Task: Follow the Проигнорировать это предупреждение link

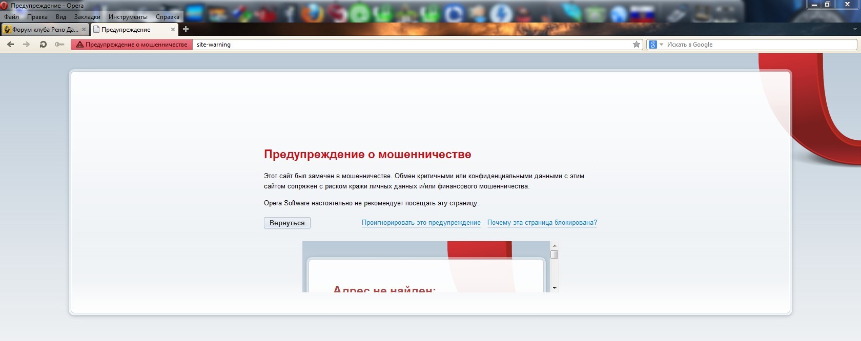Action: tap(421, 223)
